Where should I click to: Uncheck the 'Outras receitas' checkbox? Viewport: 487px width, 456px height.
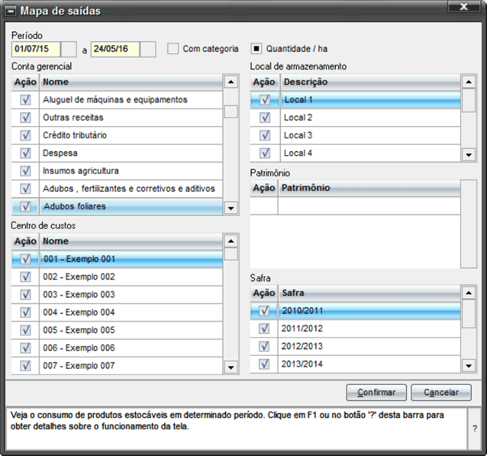[26, 118]
